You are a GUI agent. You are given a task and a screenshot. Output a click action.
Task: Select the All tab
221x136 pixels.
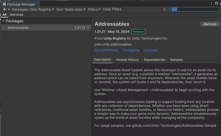[4, 14]
